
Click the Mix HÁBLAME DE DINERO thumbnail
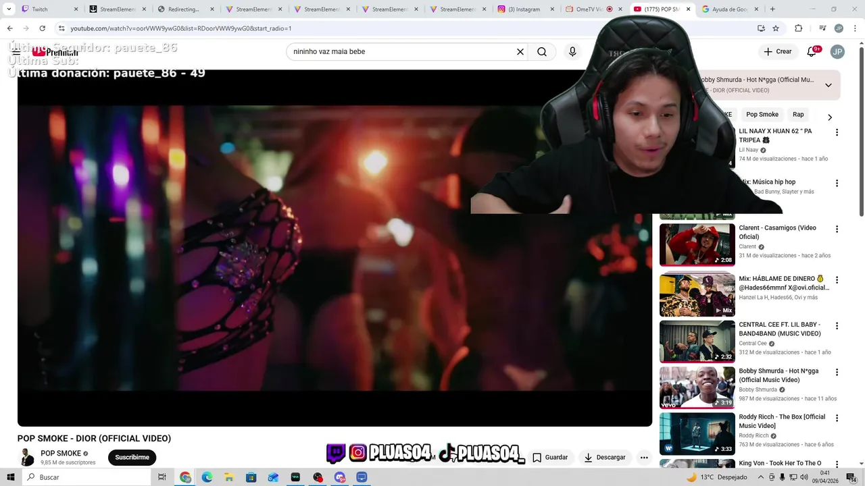coord(697,295)
